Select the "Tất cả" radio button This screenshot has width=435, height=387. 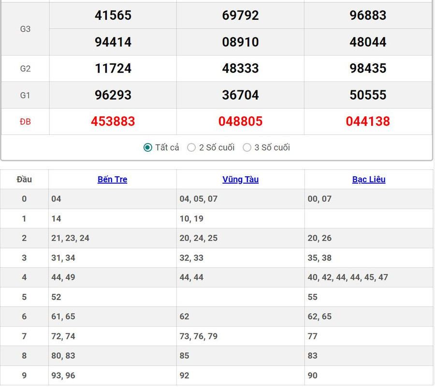coord(148,147)
